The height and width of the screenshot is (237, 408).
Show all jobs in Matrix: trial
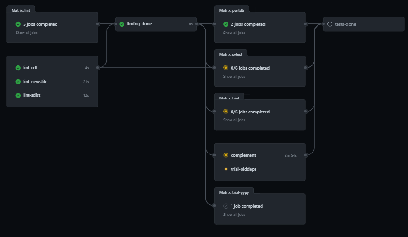pos(234,120)
